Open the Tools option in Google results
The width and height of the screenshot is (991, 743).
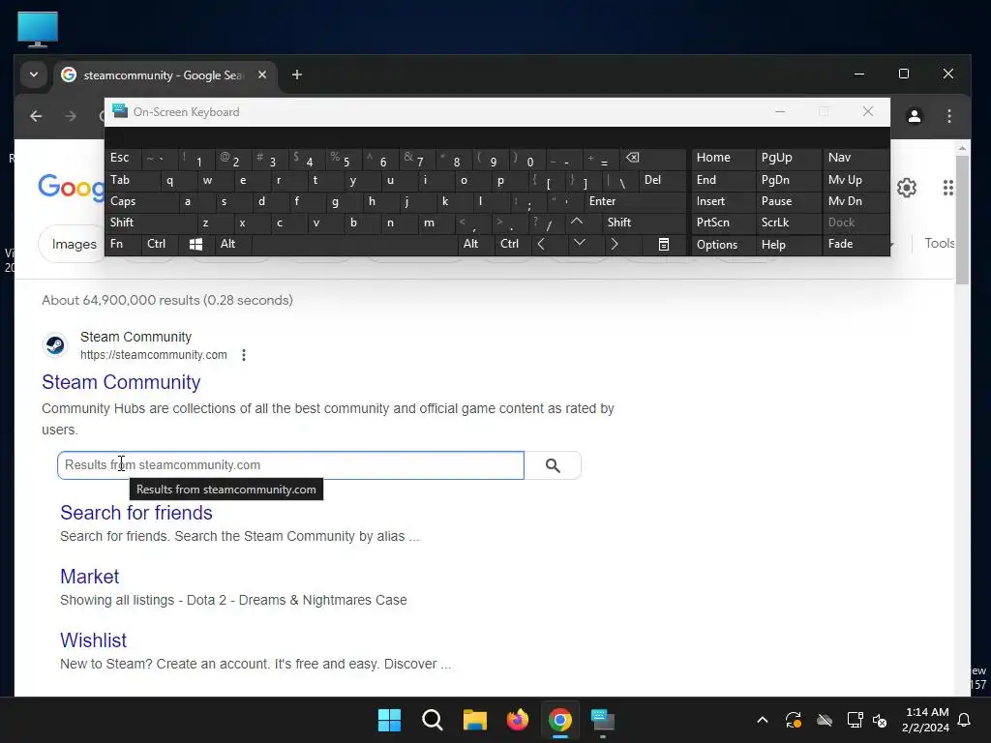tap(939, 243)
